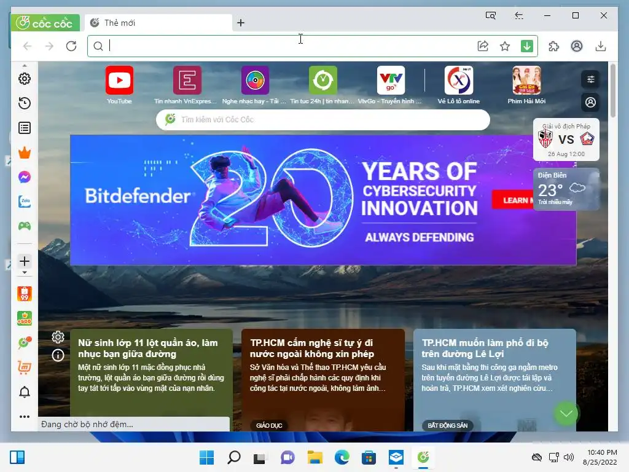The width and height of the screenshot is (629, 472).
Task: Click the tab search icon in title bar
Action: pos(491,15)
